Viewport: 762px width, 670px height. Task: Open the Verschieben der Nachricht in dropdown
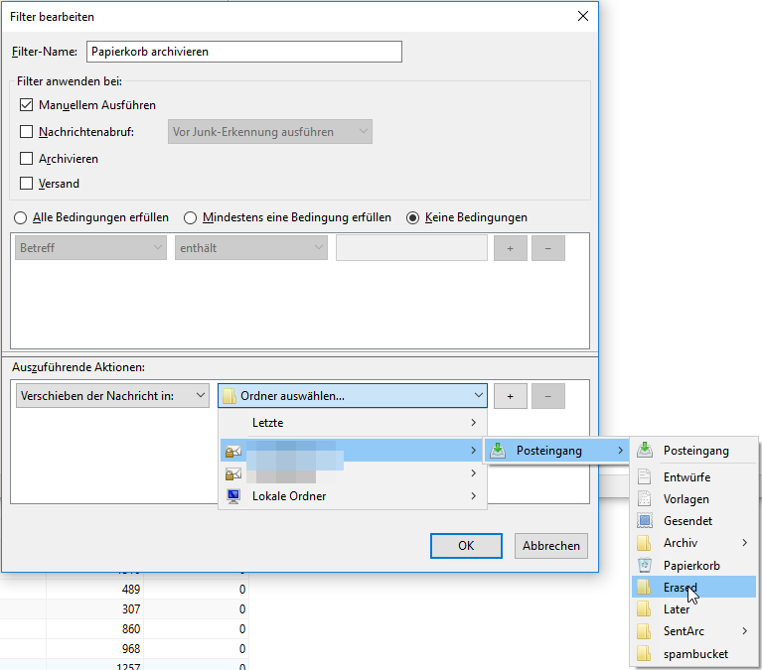click(x=113, y=396)
